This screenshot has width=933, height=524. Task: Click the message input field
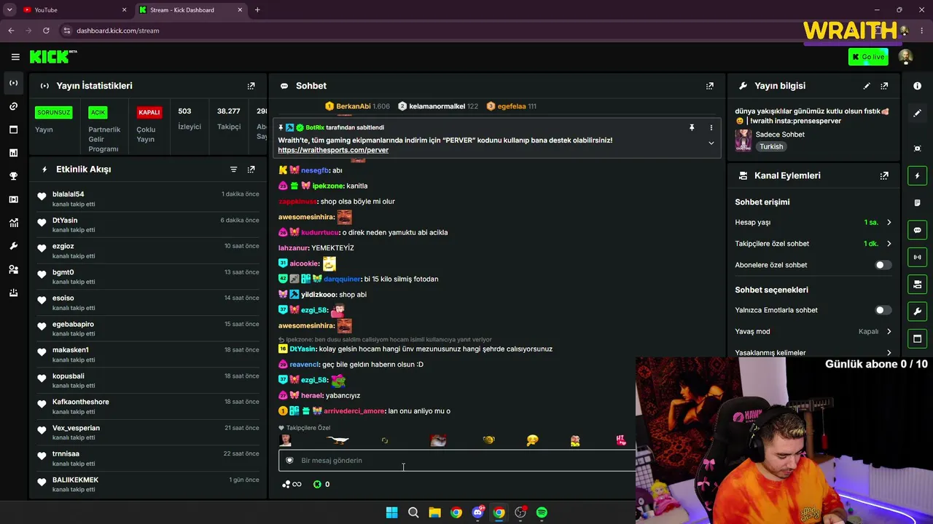(457, 461)
